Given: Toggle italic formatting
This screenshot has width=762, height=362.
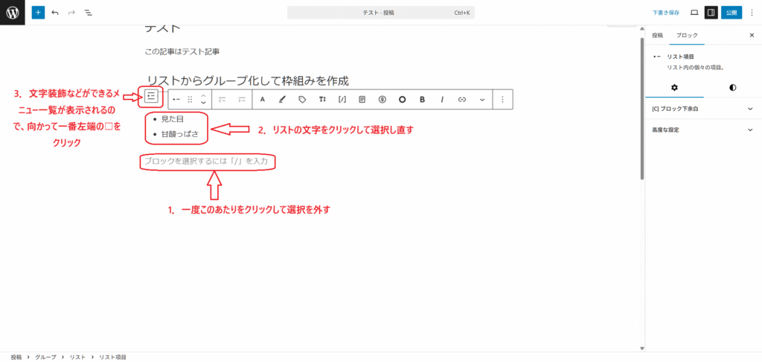Looking at the screenshot, I should coord(442,99).
